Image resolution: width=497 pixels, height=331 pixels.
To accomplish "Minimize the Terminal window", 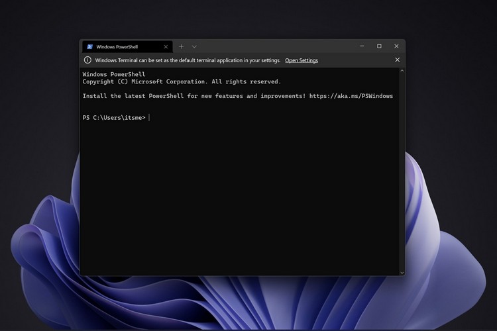I will tap(362, 46).
